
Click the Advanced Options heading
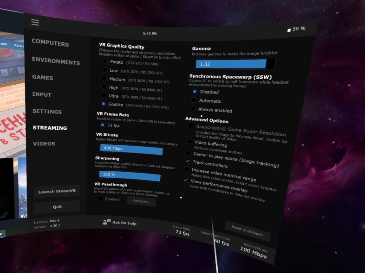(x=207, y=120)
